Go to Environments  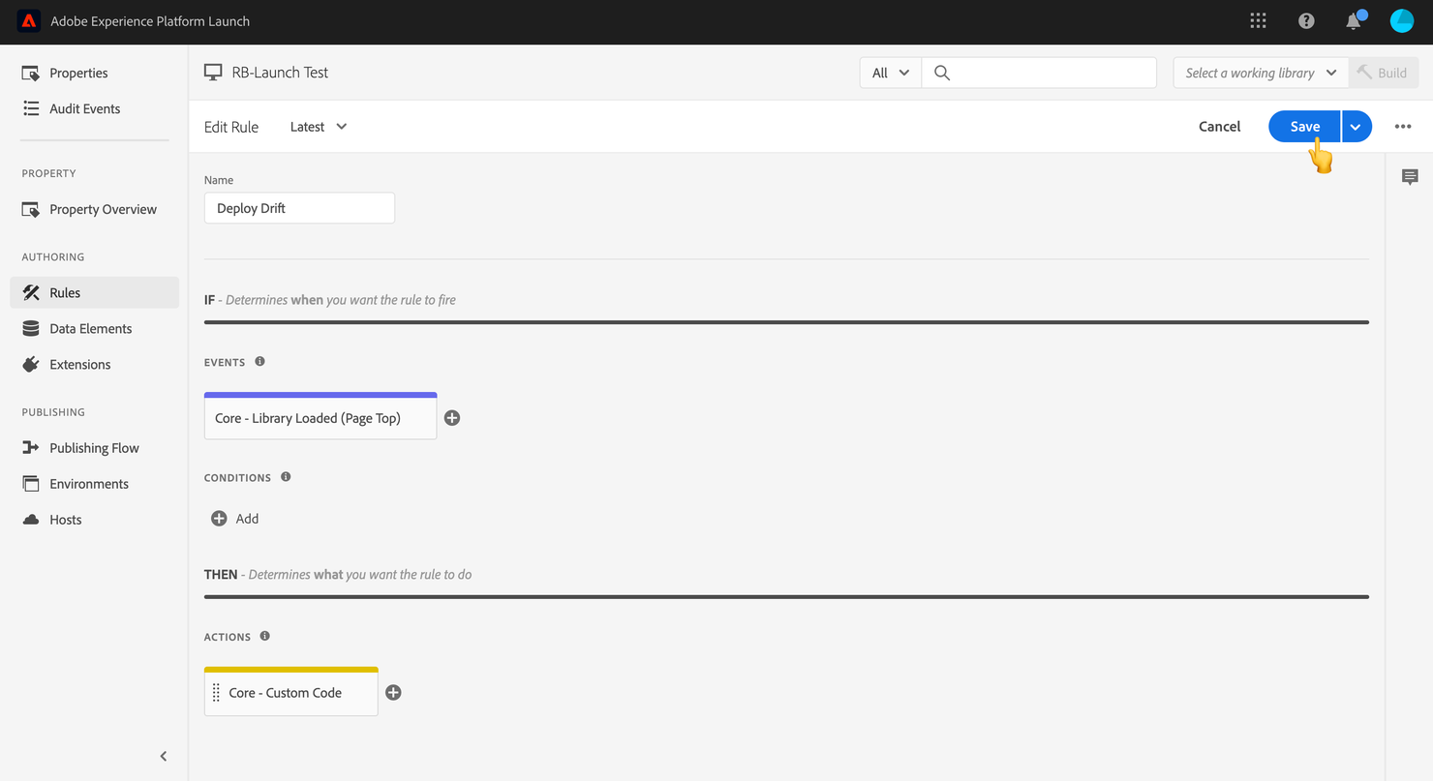coord(89,484)
